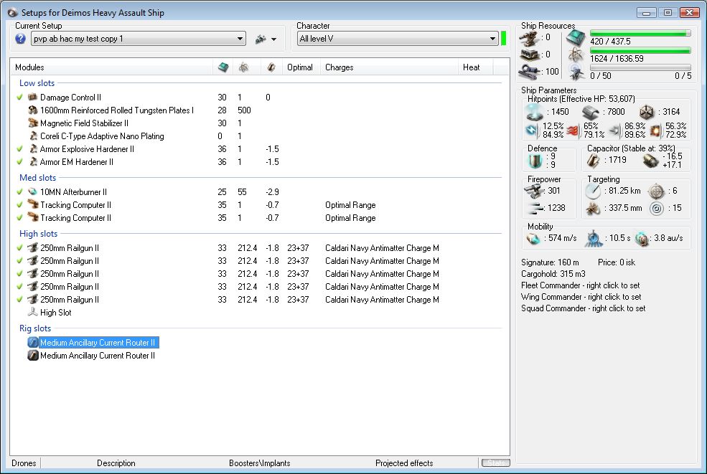
Task: Click the align time icon in Mobility
Action: pos(594,238)
